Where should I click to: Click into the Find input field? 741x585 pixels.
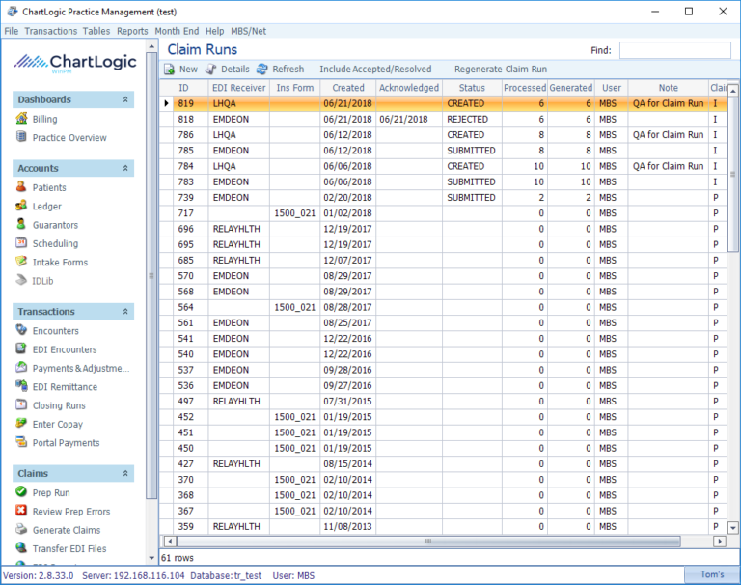tap(674, 50)
